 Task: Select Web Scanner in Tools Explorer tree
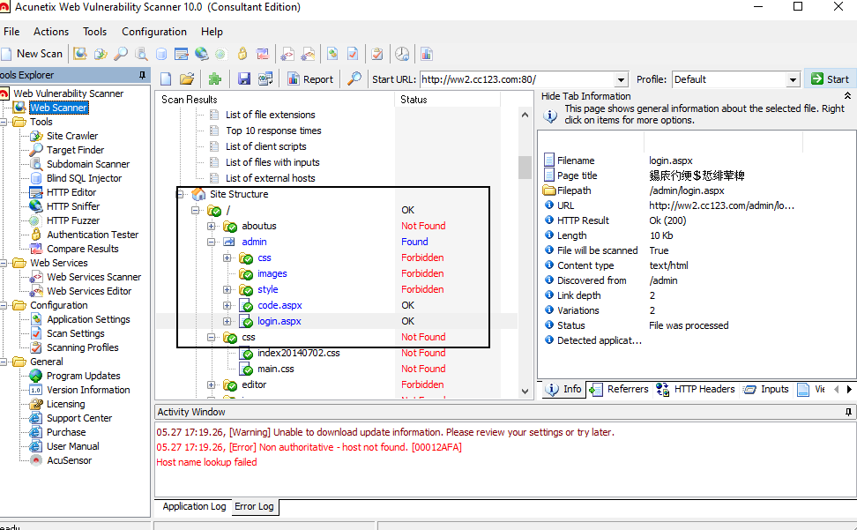(58, 108)
